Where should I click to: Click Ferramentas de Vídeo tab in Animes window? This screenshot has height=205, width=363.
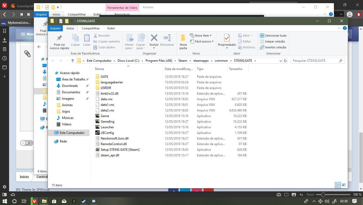(122, 8)
